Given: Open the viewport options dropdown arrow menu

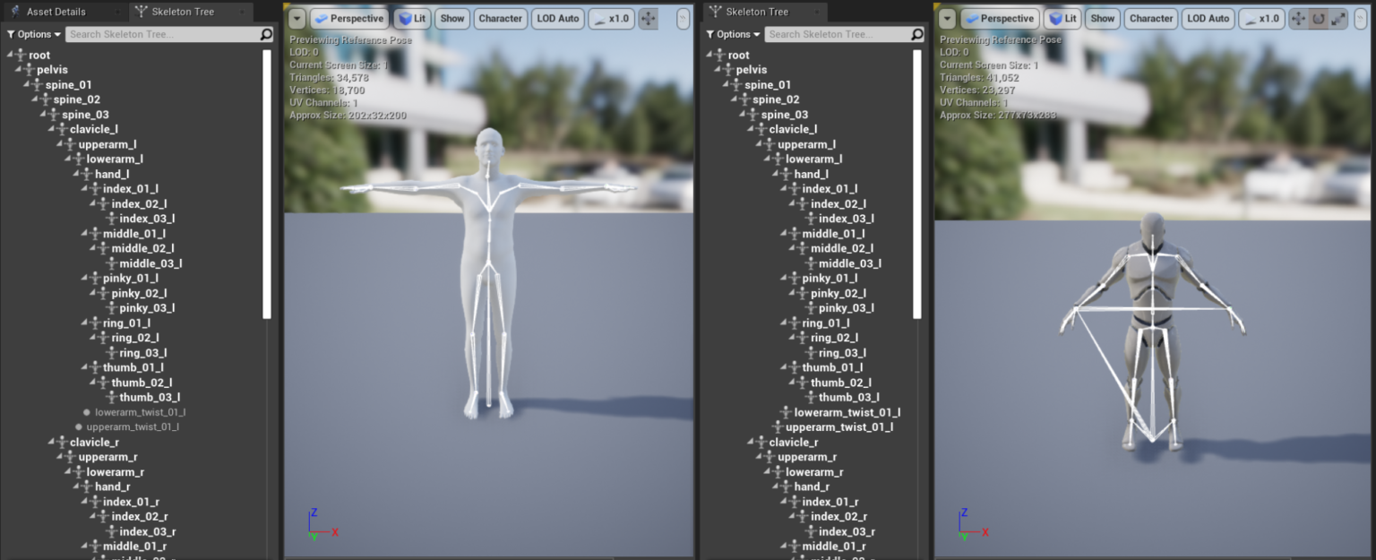Looking at the screenshot, I should [296, 18].
